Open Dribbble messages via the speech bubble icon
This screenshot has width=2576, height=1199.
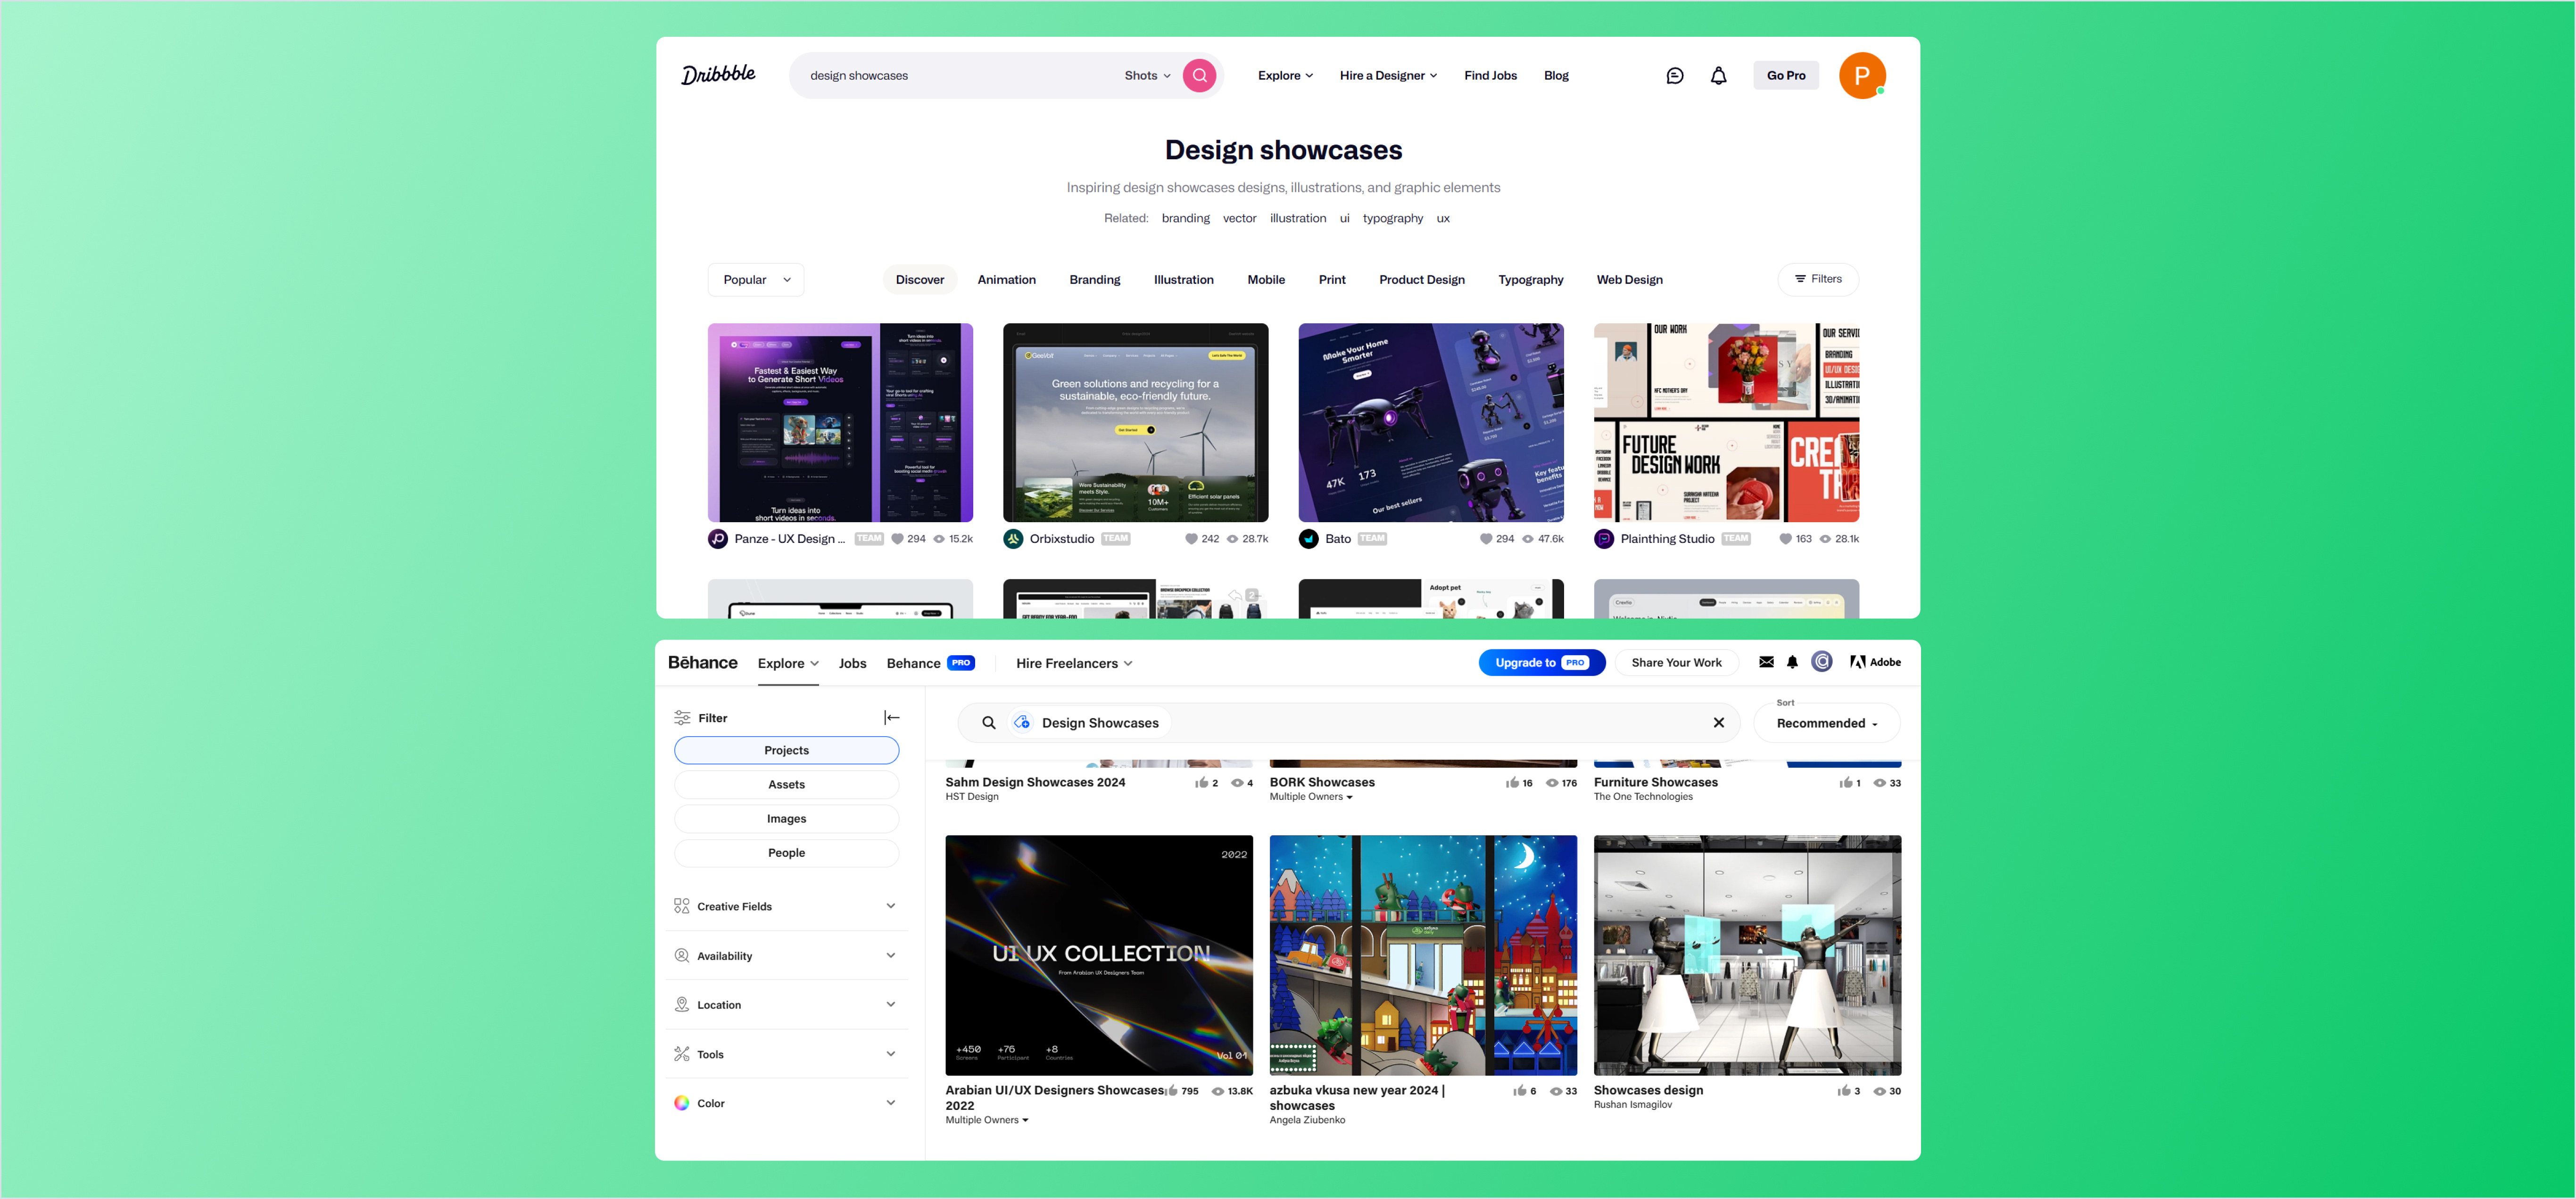pos(1675,75)
